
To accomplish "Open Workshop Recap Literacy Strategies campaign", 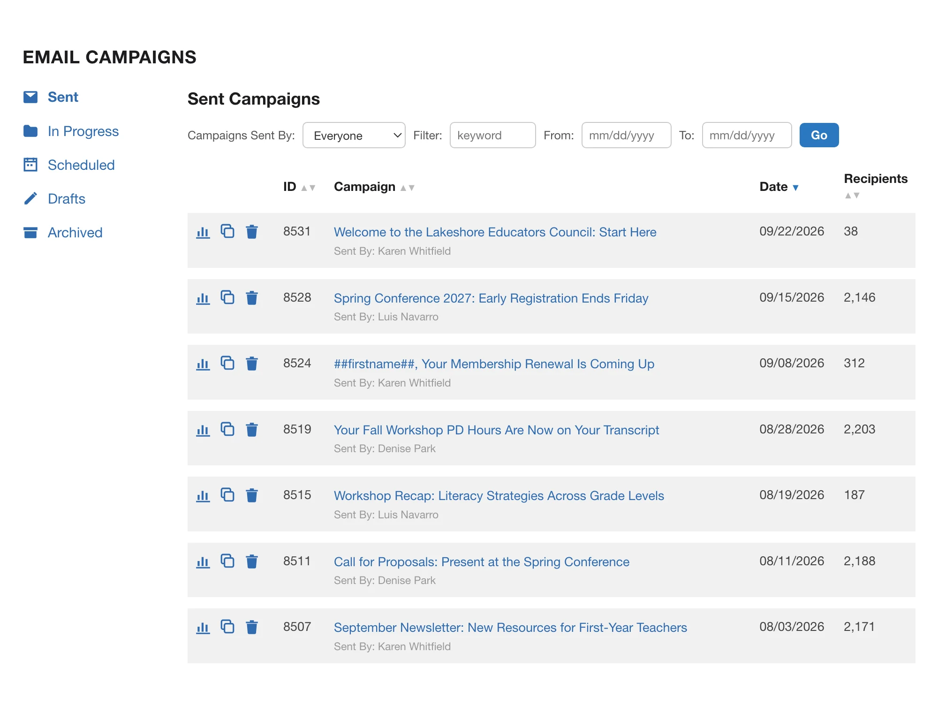I will (x=499, y=496).
